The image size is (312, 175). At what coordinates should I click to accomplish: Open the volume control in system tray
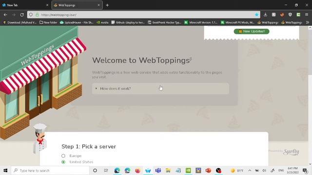tap(264, 171)
